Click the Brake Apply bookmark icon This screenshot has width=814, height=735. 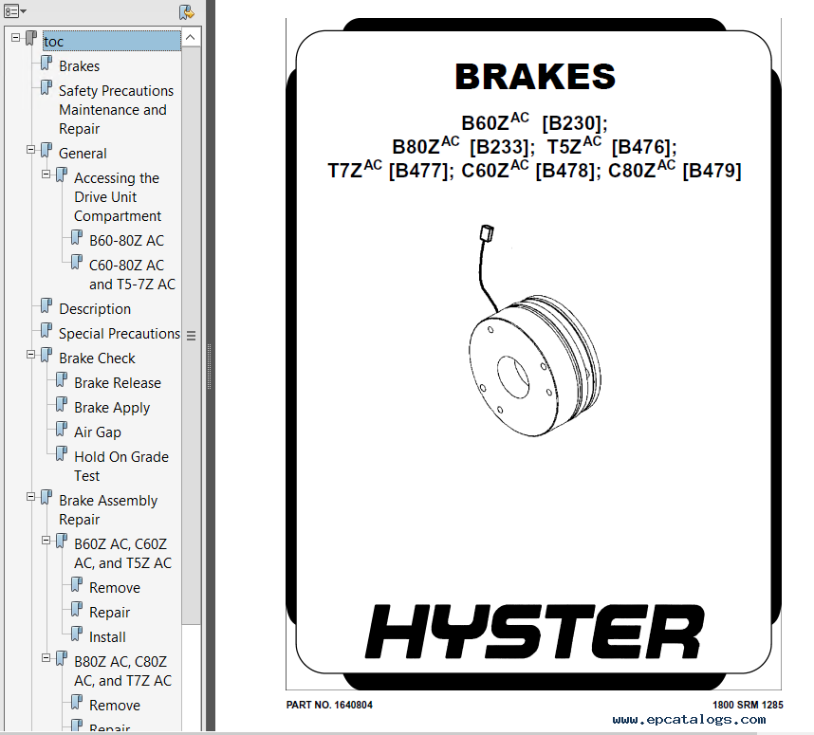pos(62,404)
